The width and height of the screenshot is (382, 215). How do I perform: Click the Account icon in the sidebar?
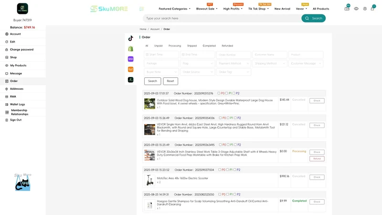coord(7,34)
